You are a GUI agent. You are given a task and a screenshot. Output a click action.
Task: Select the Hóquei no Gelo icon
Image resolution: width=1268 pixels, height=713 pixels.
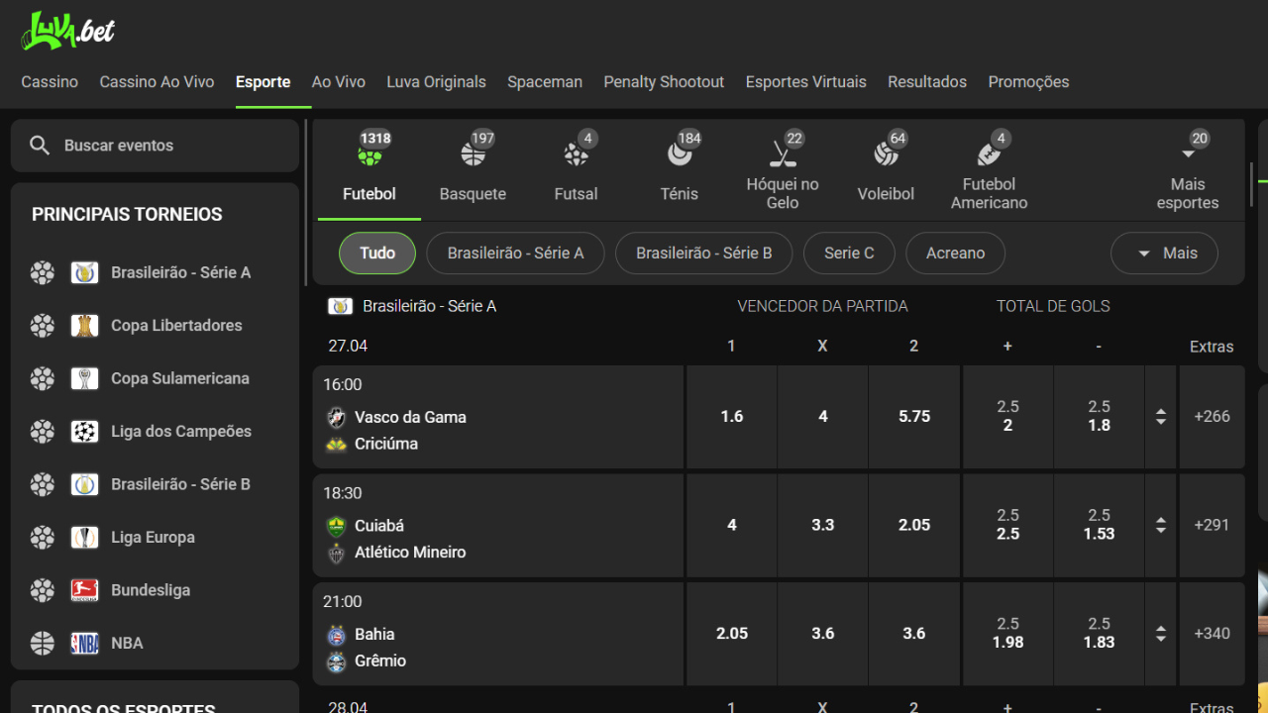point(783,154)
